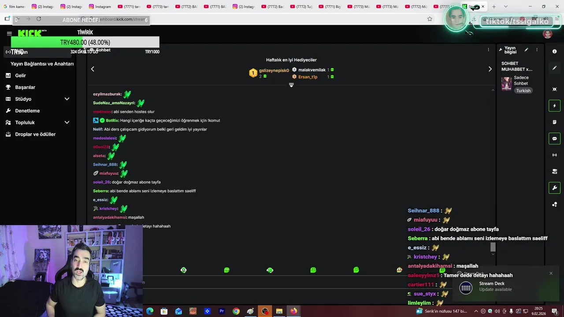Open Başarılar in the sidebar
The image size is (564, 317).
pyautogui.click(x=25, y=87)
